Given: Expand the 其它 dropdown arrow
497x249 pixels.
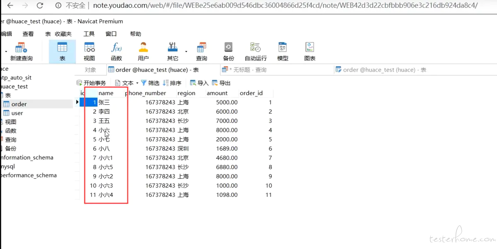Looking at the screenshot, I should tap(186, 51).
